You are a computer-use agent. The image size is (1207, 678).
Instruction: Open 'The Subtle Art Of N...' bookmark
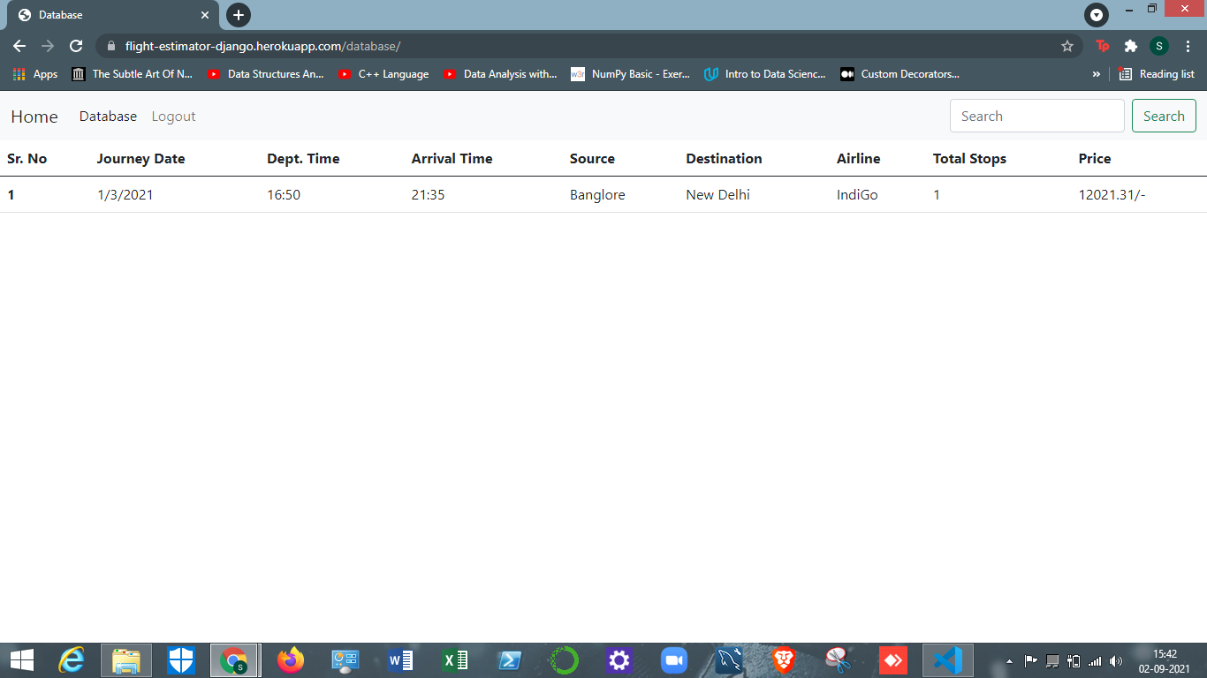tap(133, 74)
